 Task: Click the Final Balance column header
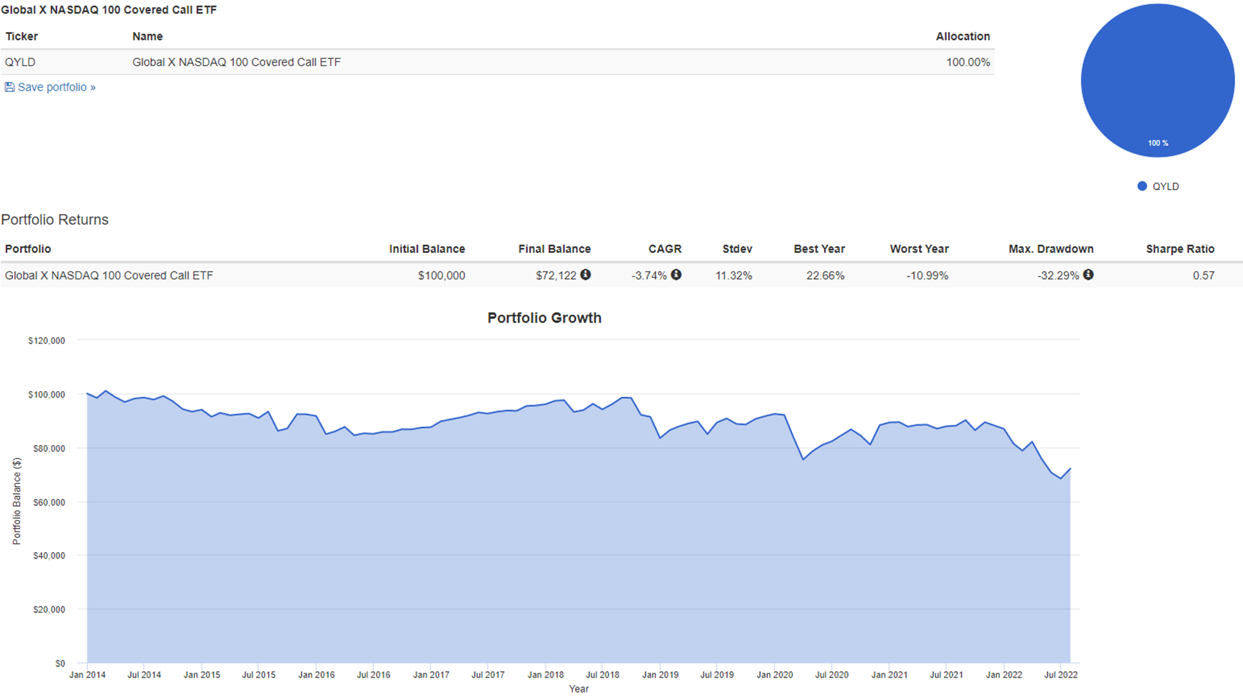(554, 249)
